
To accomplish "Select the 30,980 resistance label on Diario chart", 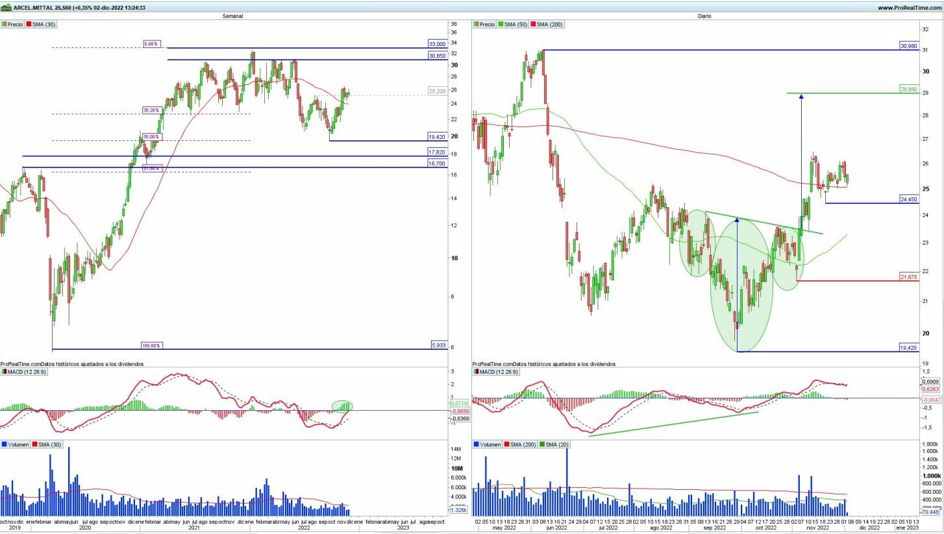I will pos(909,46).
